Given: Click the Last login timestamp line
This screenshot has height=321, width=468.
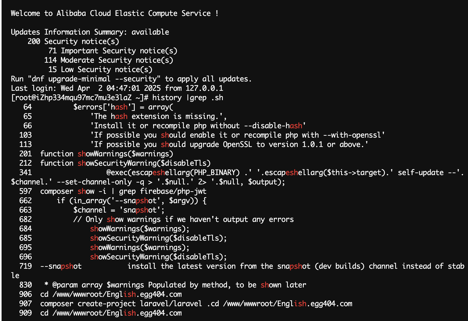Looking at the screenshot, I should tap(117, 88).
